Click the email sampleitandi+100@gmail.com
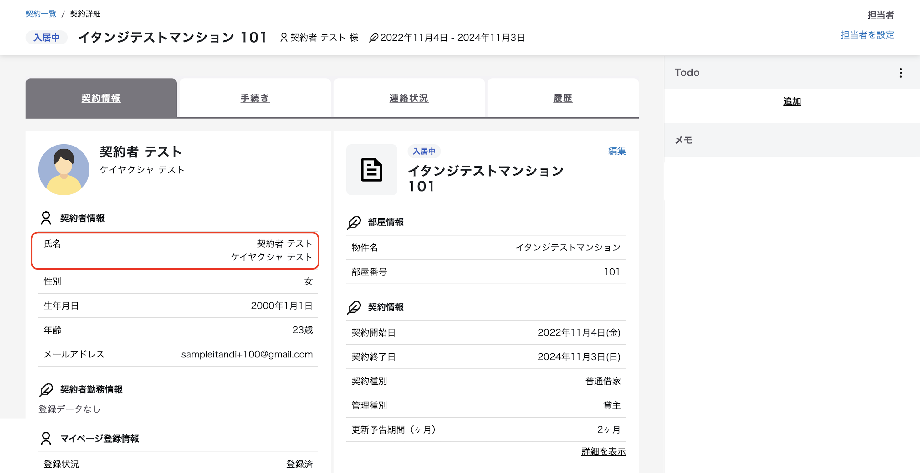This screenshot has height=473, width=920. pos(247,354)
